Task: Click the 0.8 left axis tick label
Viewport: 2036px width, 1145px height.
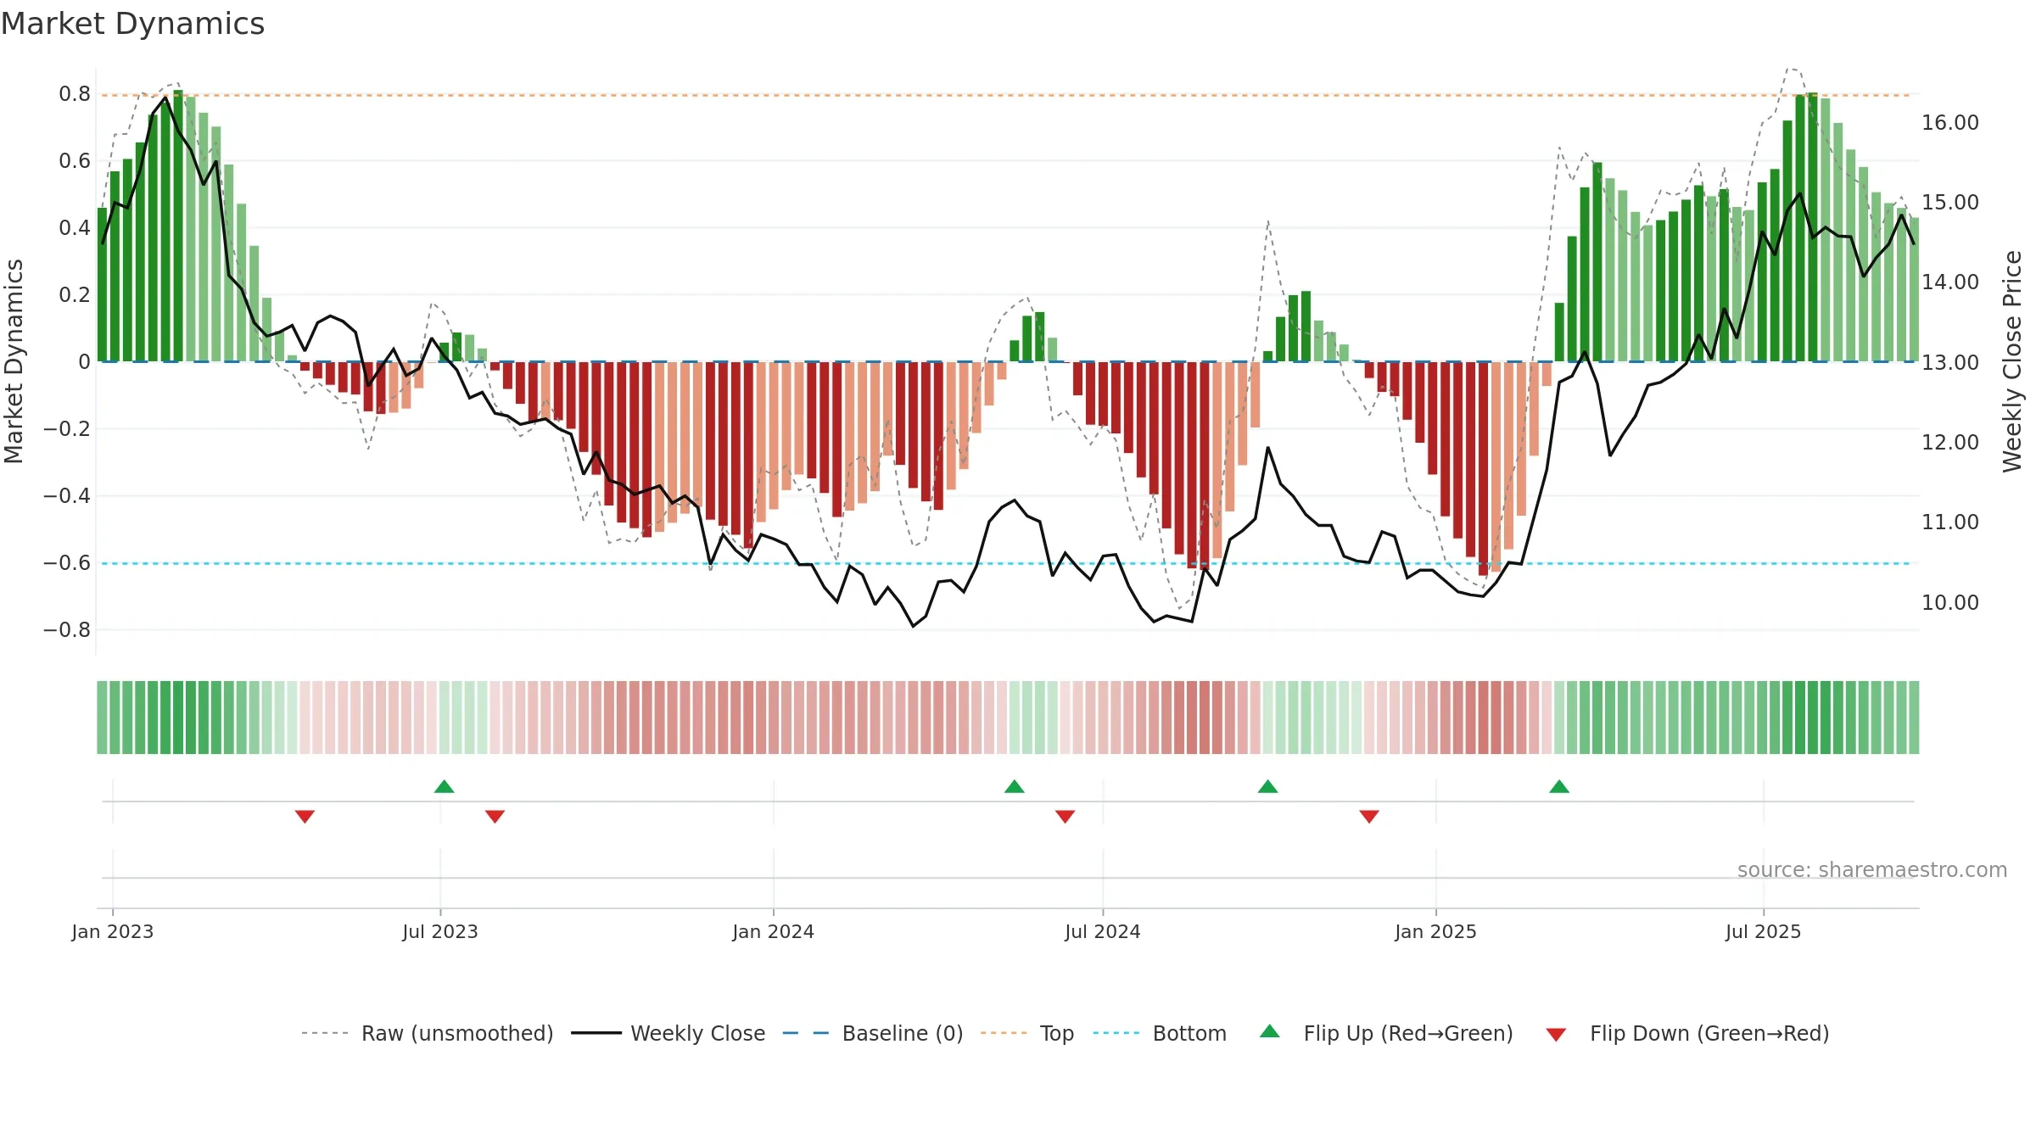Action: [75, 93]
